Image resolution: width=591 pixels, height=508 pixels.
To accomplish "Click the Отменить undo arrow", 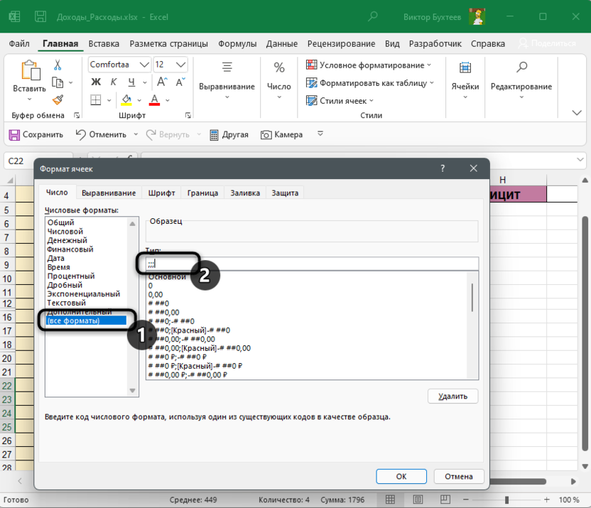I will [x=80, y=134].
